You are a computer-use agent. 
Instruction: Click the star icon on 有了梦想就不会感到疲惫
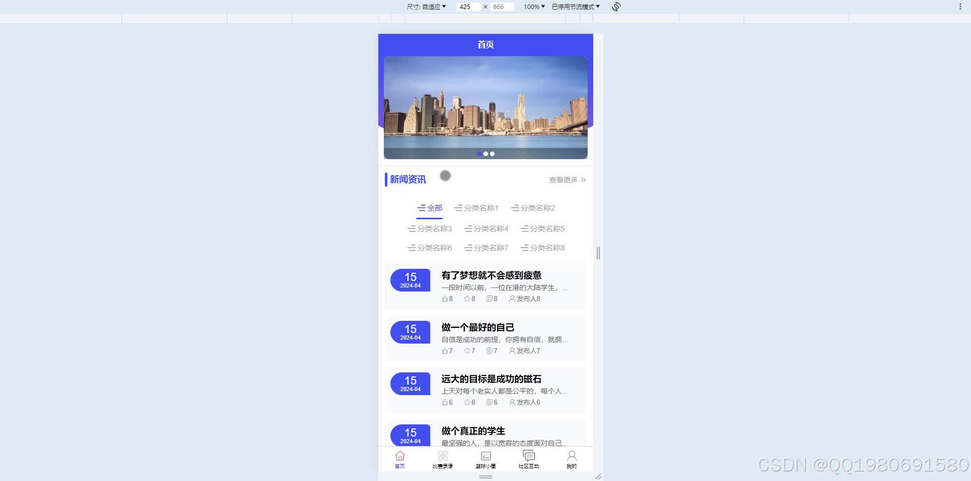467,299
